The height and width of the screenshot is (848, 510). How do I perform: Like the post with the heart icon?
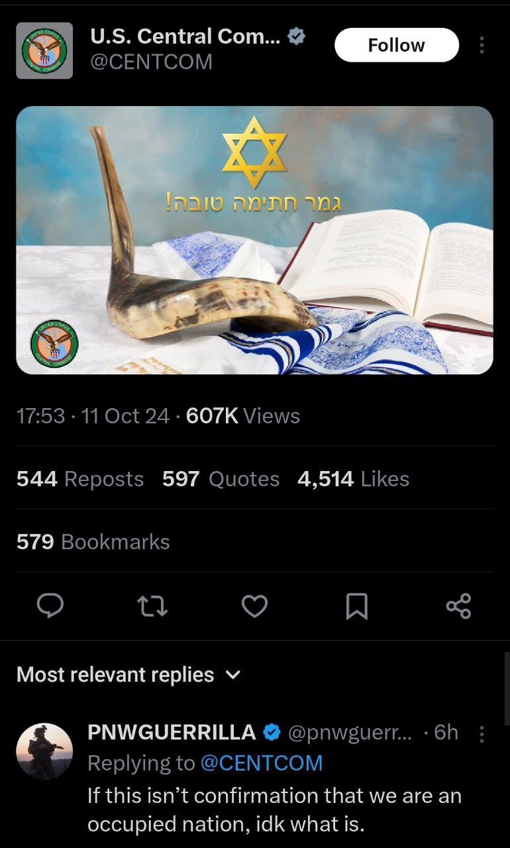point(254,606)
